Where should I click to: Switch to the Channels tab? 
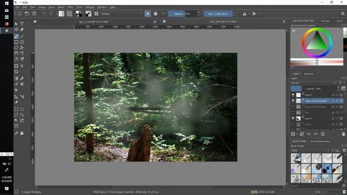point(309,74)
